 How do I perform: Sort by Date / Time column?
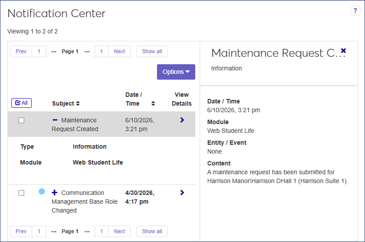click(140, 99)
